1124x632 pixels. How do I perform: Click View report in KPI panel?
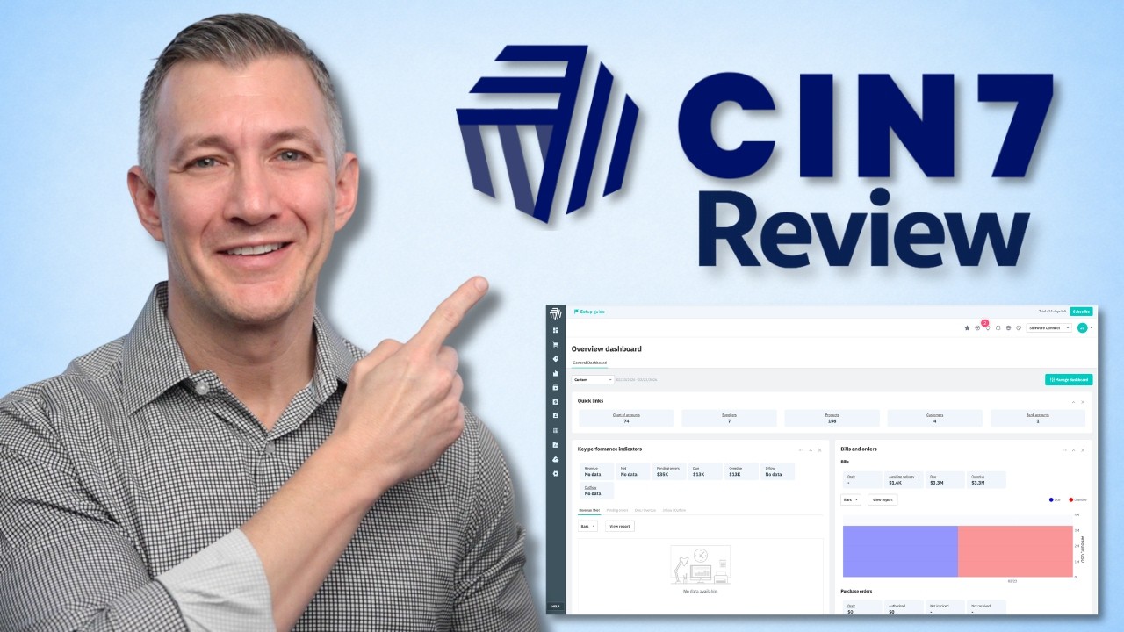pos(620,526)
